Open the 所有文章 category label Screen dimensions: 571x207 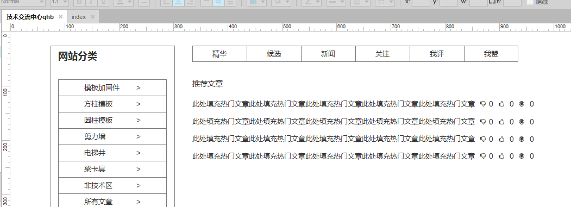(98, 202)
